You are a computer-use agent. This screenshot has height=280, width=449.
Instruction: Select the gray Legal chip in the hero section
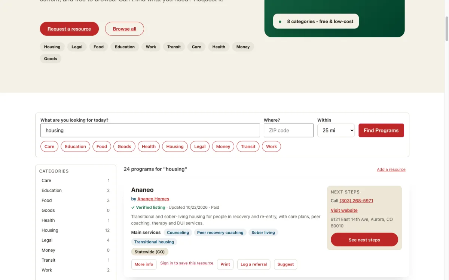coord(77,47)
